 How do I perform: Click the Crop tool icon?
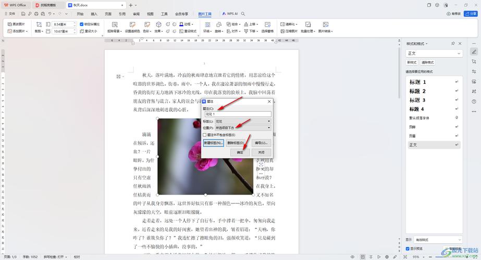click(x=39, y=24)
